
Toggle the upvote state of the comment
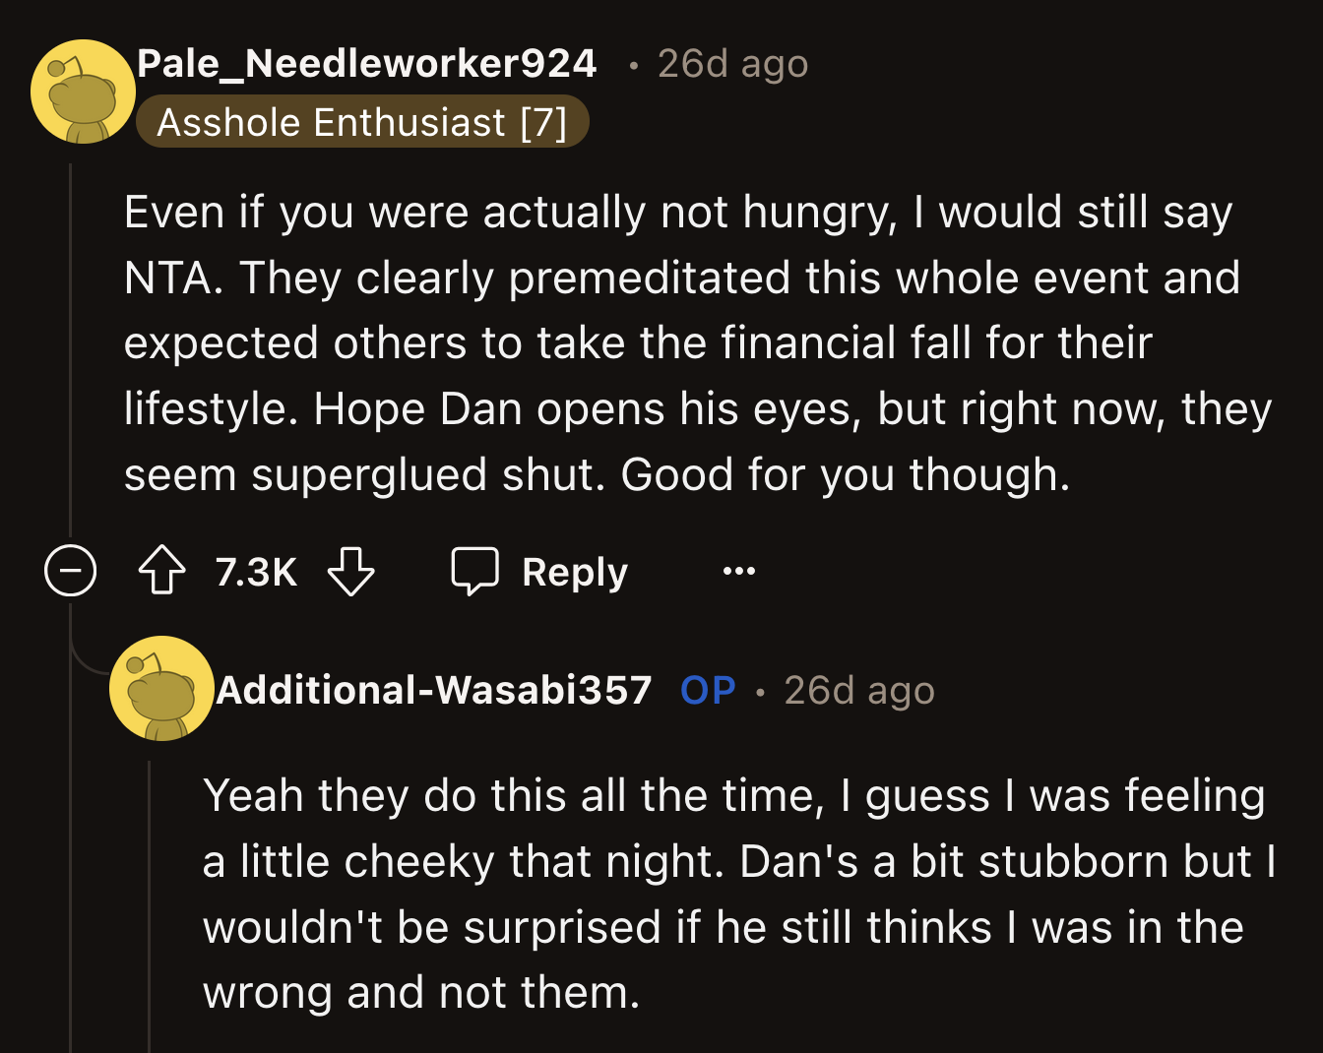point(163,570)
